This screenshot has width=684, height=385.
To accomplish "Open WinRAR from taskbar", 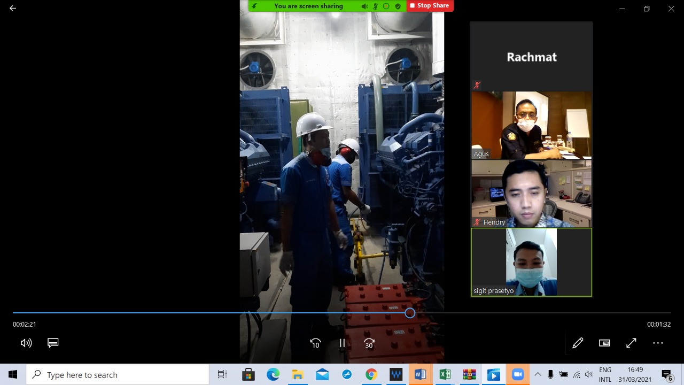I will pyautogui.click(x=470, y=375).
